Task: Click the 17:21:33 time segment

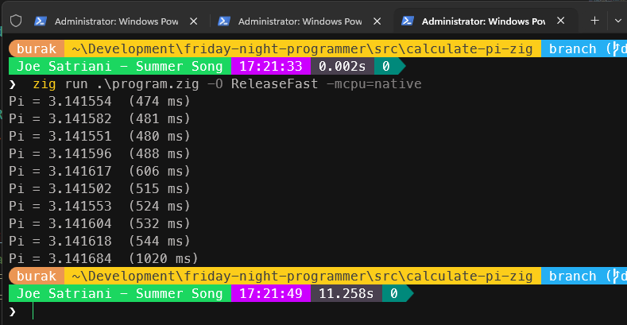Action: 273,67
